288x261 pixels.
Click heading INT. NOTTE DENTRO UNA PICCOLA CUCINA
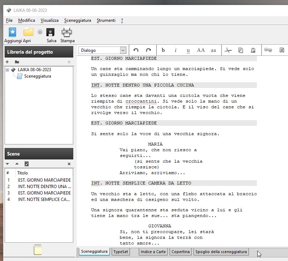click(143, 85)
